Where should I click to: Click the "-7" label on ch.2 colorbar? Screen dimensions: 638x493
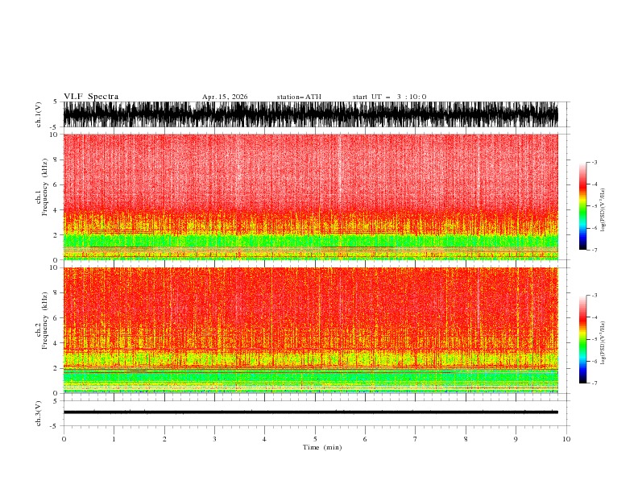(x=594, y=383)
